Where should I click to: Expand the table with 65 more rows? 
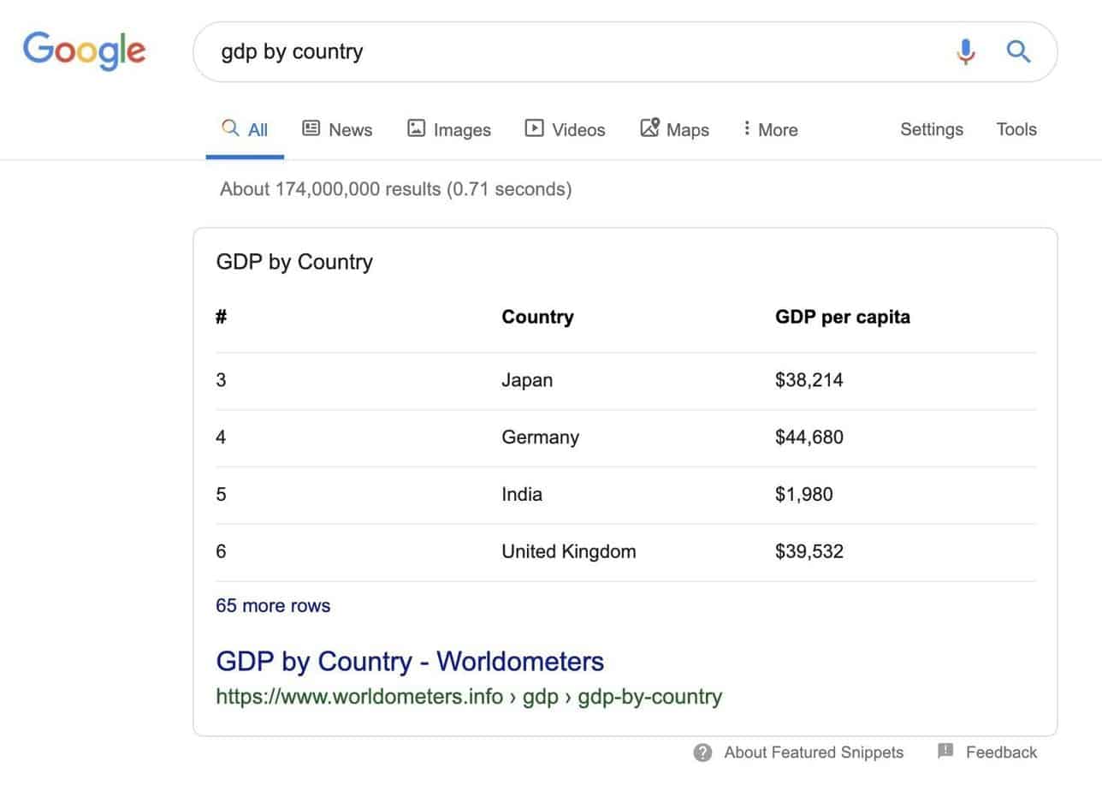[x=273, y=605]
